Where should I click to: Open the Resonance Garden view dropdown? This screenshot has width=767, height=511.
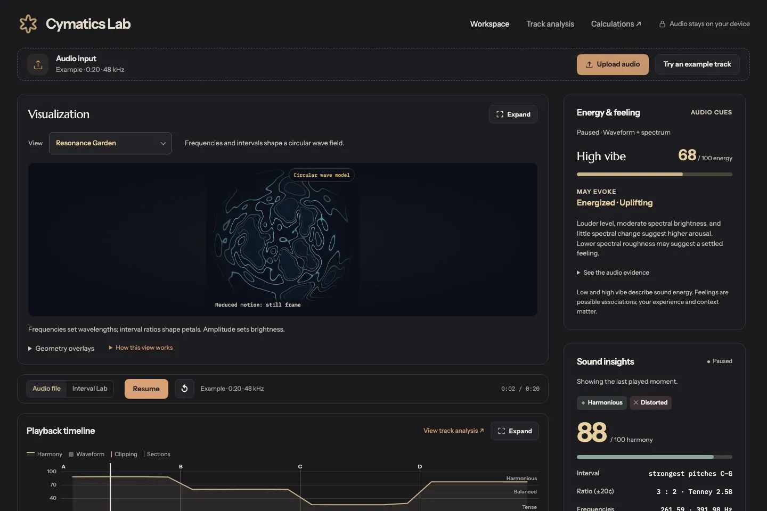click(x=110, y=143)
